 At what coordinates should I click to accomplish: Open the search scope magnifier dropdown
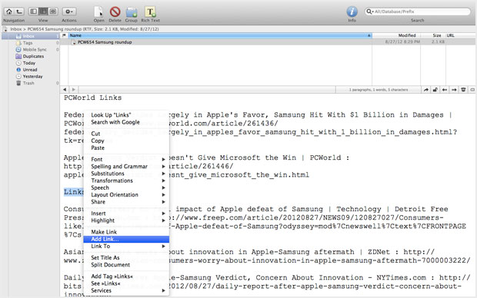pos(369,12)
